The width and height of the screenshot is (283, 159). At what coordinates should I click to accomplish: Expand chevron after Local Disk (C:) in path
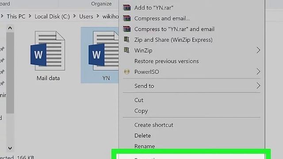pos(74,16)
